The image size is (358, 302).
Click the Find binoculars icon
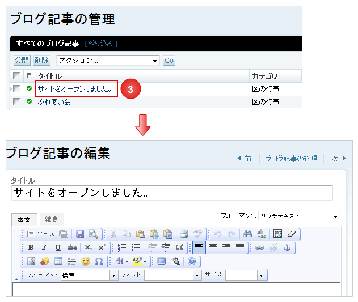(x=248, y=234)
